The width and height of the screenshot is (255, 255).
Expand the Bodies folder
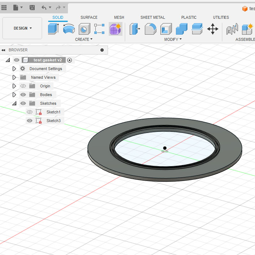coord(14,95)
